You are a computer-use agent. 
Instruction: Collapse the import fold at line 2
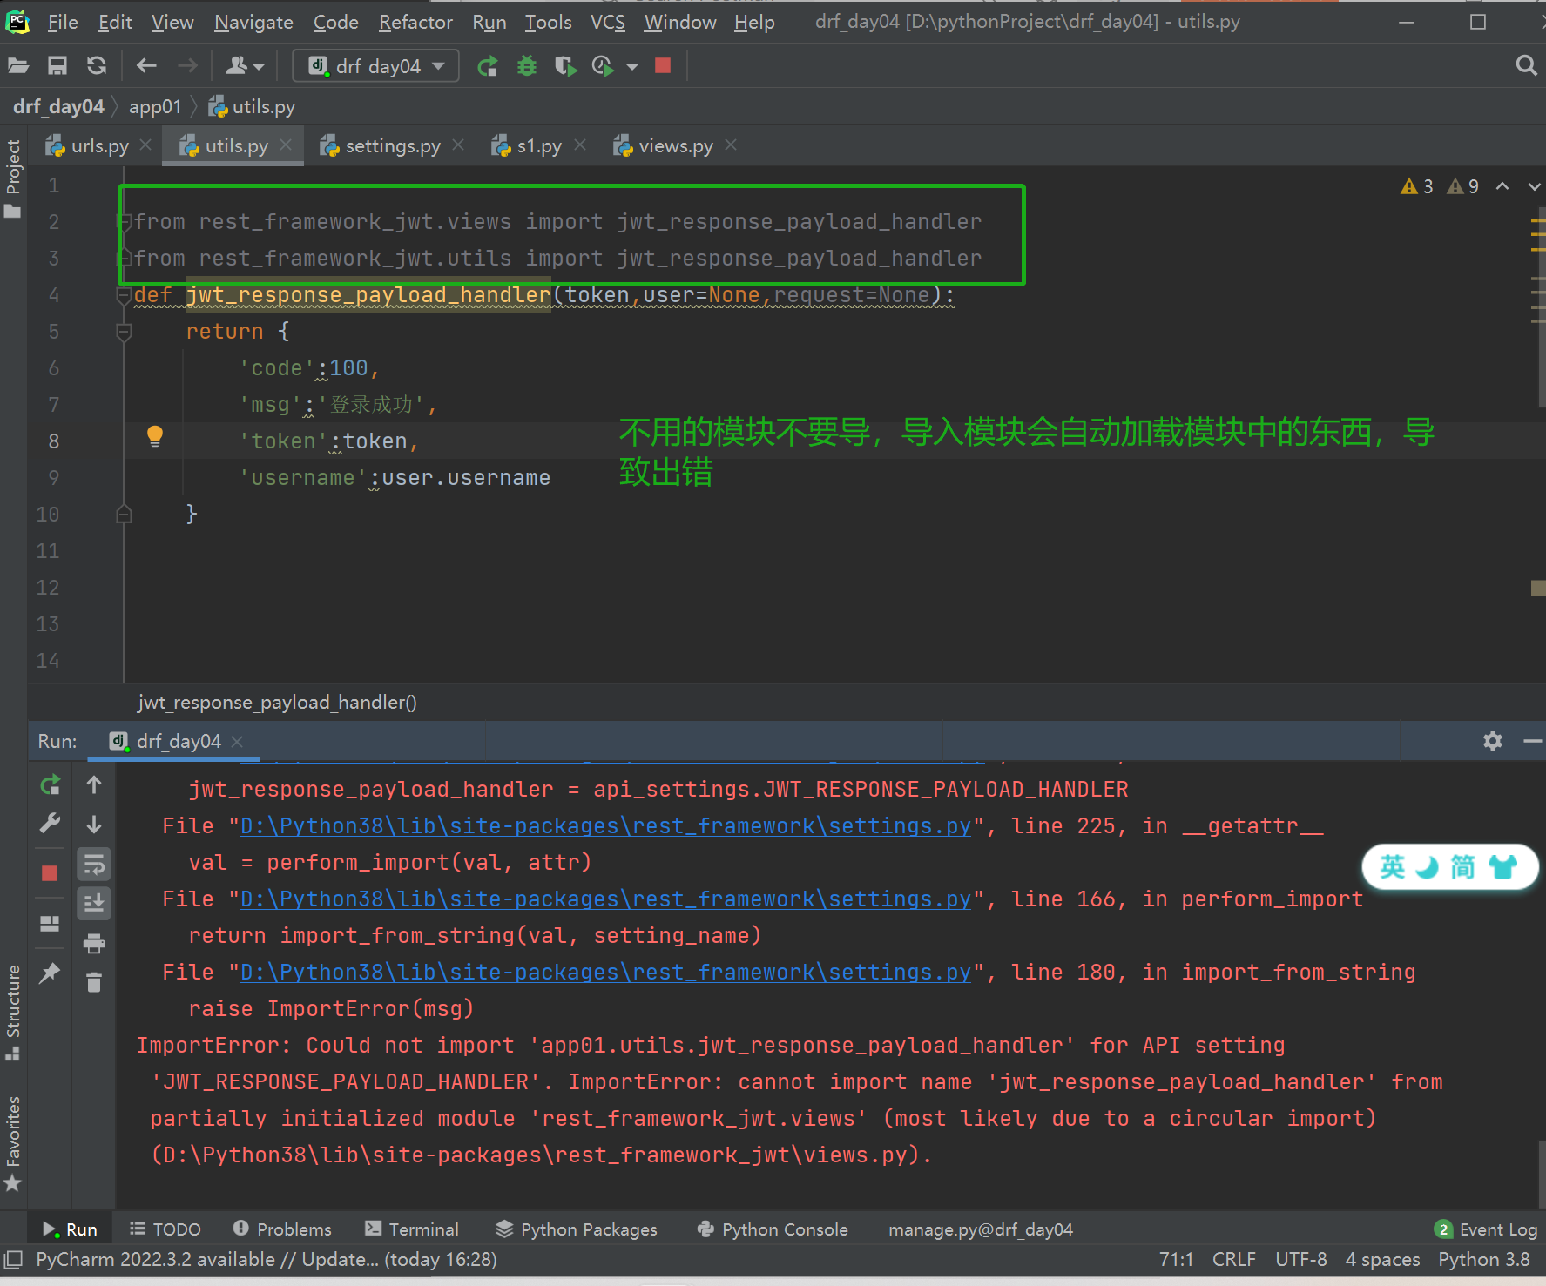click(125, 222)
